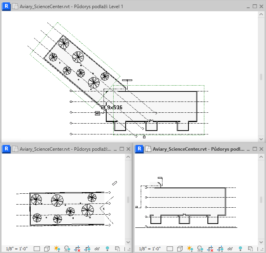Toggle Show Crop Region in bottom-right view
The image size is (266, 253).
click(220, 249)
